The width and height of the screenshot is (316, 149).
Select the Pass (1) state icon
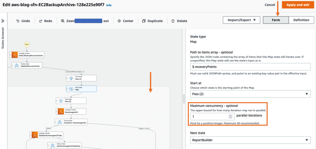click(x=71, y=78)
